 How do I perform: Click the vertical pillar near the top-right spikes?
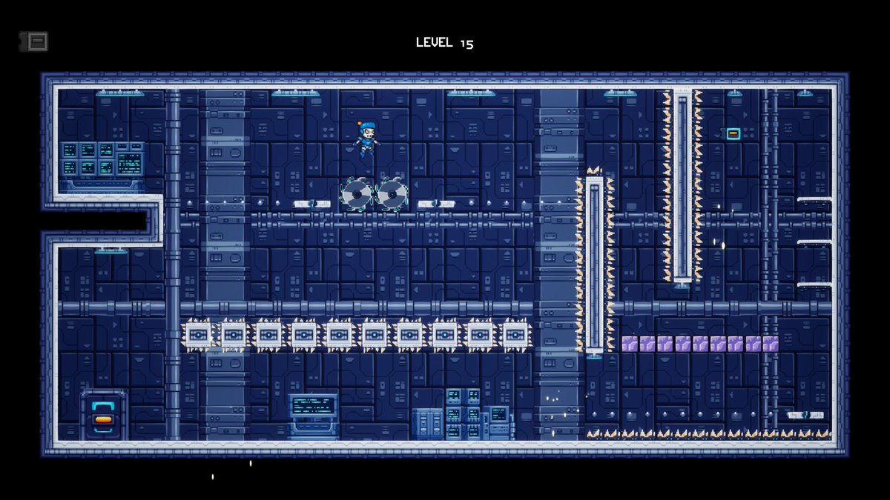pos(682,185)
